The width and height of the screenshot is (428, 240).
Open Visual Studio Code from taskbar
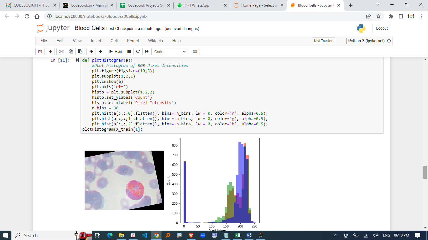pyautogui.click(x=144, y=235)
